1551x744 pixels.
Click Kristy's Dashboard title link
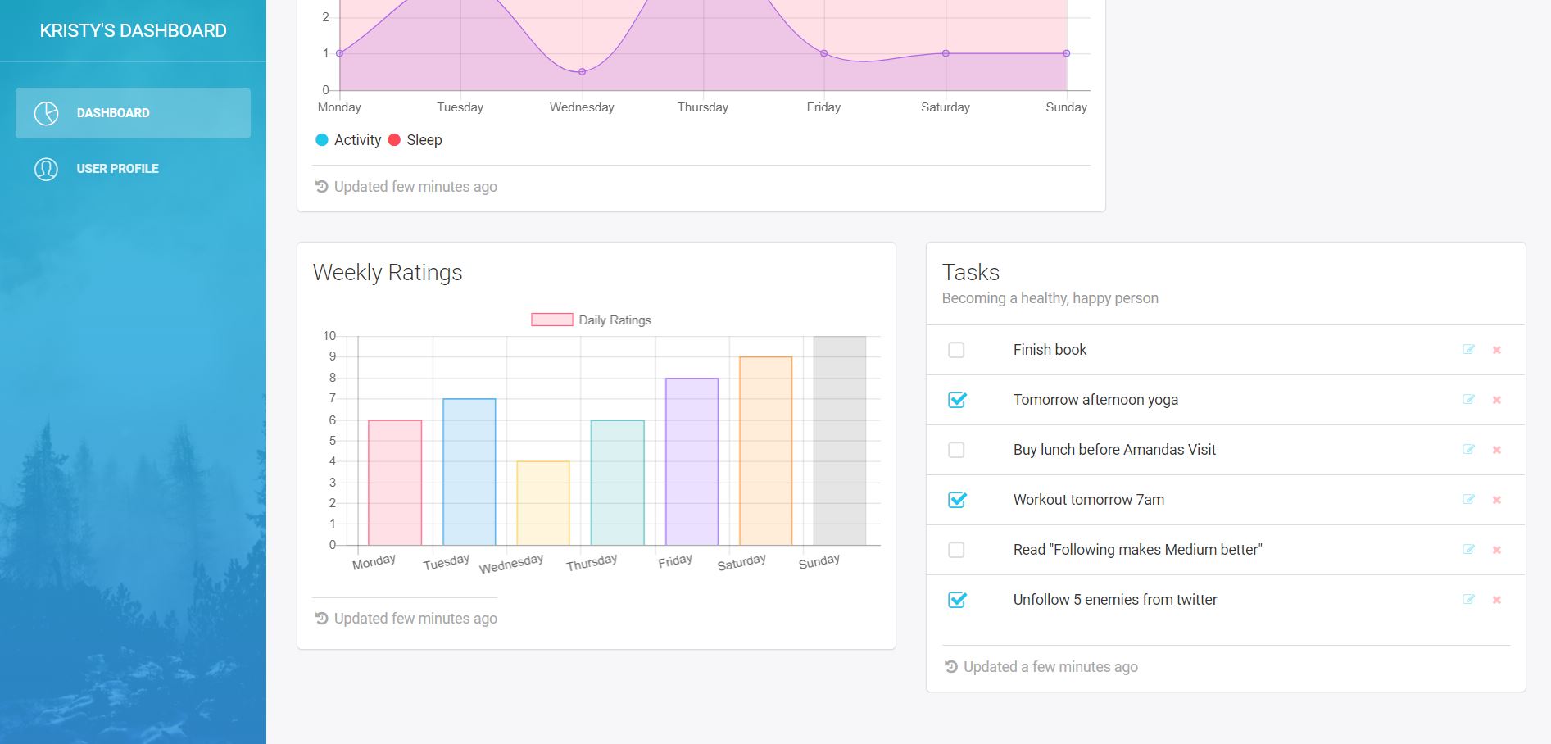(133, 31)
